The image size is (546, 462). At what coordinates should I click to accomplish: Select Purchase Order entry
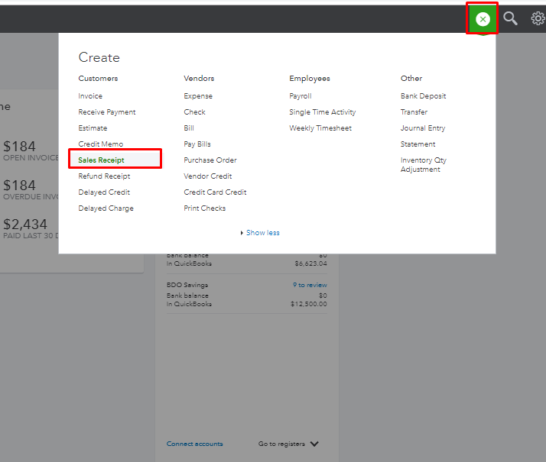coord(210,160)
